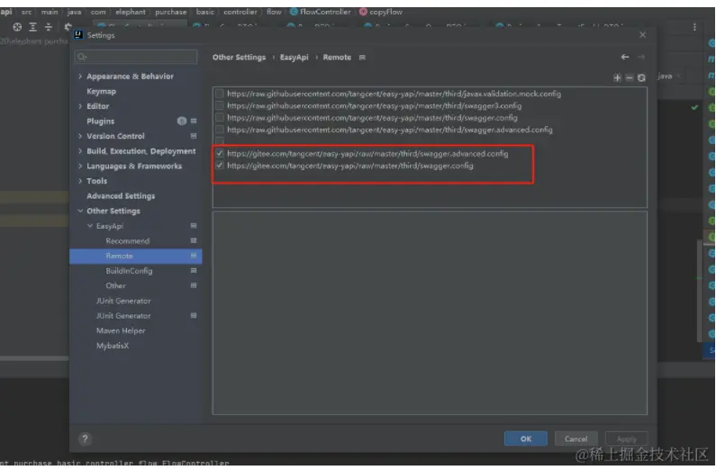Click the project-level icon on Recommend row
Screen dimensions: 716x470
194,240
